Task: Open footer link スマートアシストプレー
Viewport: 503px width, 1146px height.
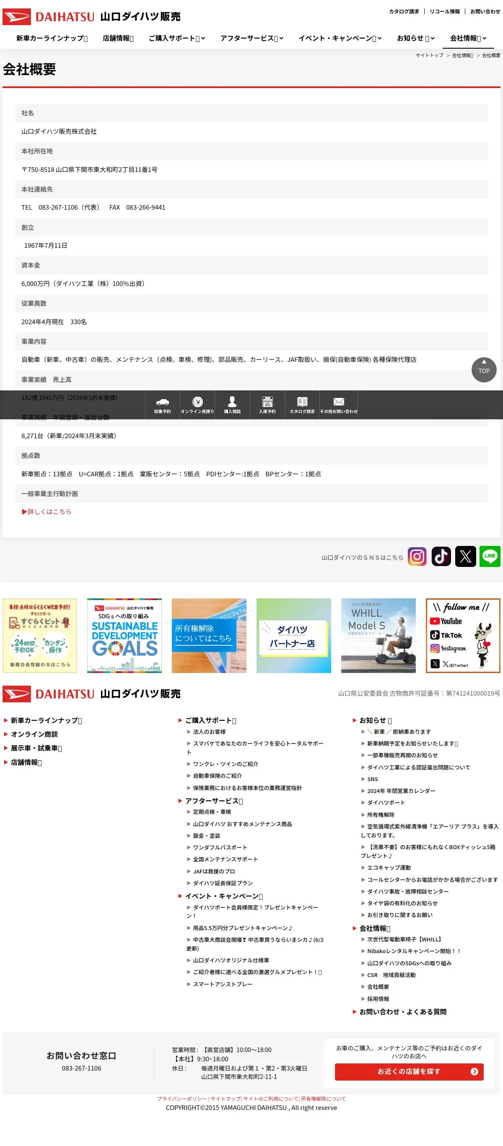Action: 223,984
